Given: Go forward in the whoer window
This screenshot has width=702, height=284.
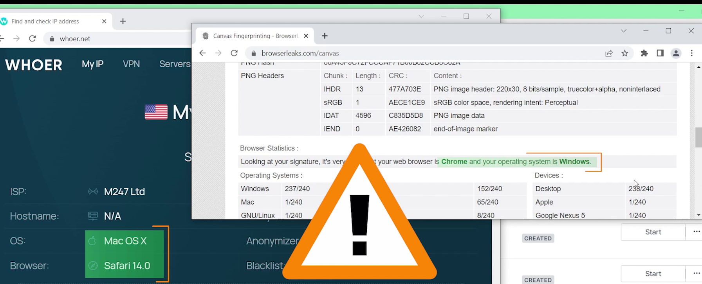Looking at the screenshot, I should pos(16,38).
